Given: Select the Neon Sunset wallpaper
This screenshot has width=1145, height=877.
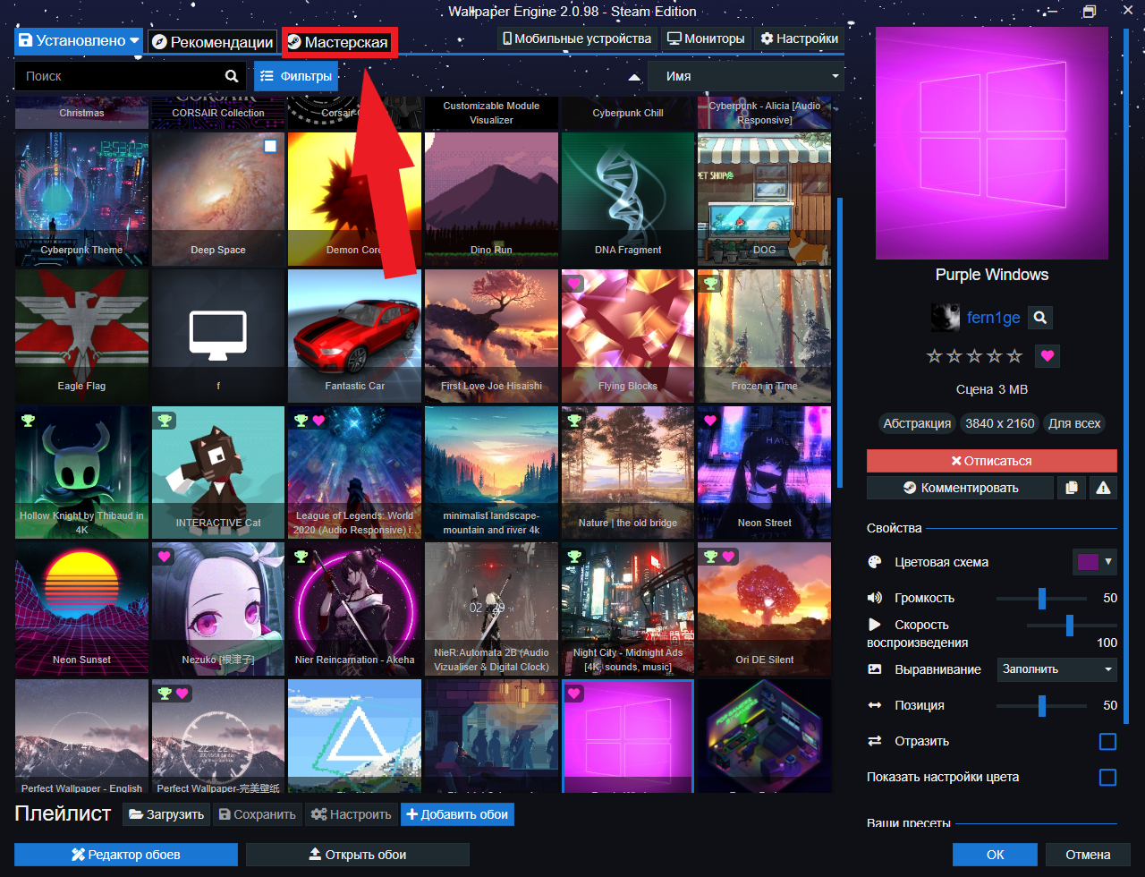Looking at the screenshot, I should coord(82,609).
